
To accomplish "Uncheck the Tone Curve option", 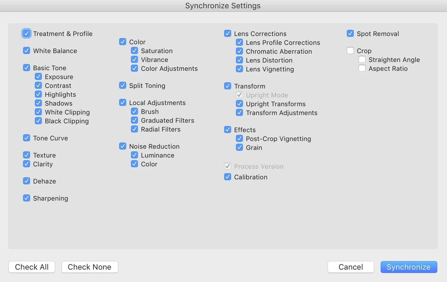I will [27, 138].
